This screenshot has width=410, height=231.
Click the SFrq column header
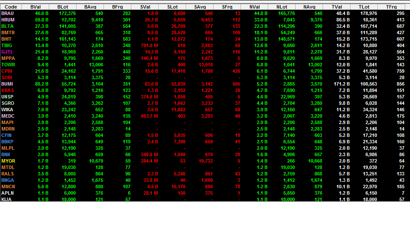[227, 7]
